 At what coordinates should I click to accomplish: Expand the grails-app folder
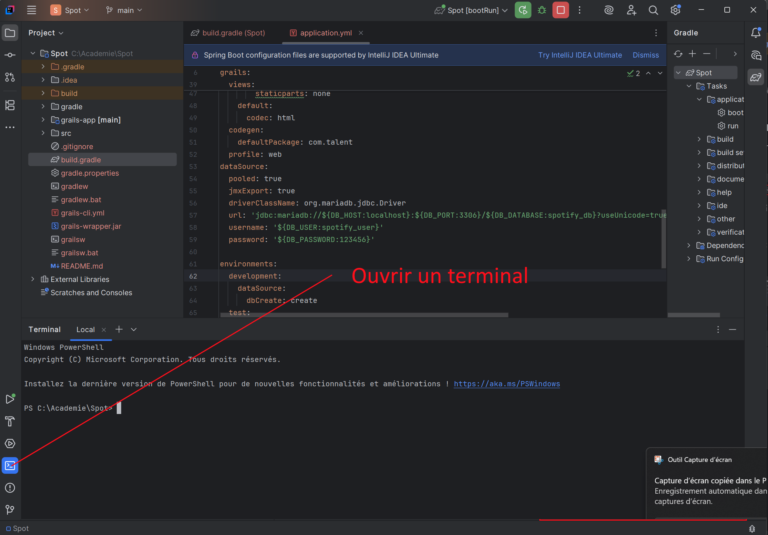pos(43,120)
